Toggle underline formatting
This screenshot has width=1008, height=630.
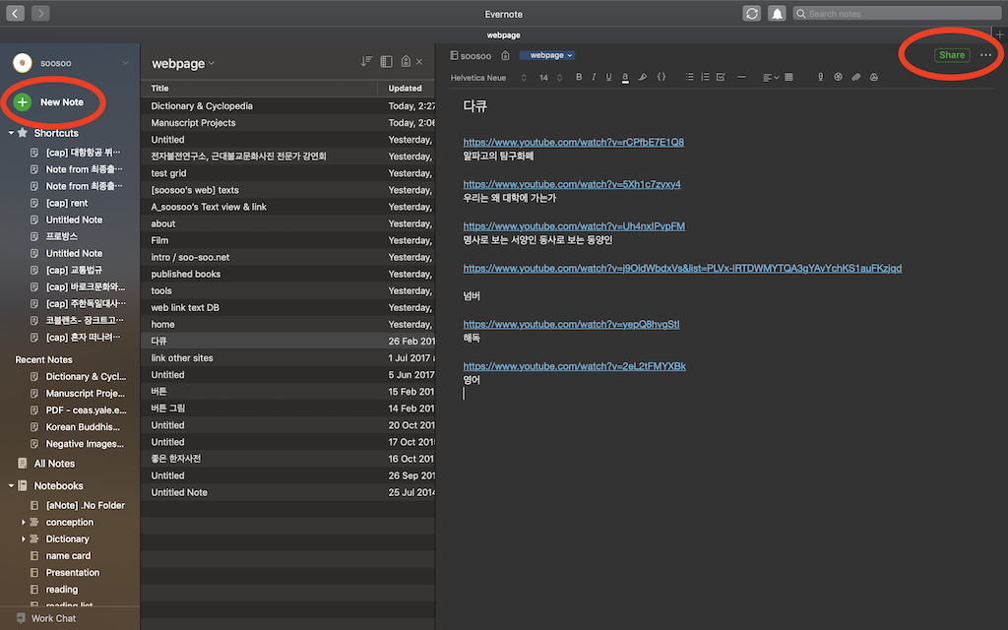point(608,77)
